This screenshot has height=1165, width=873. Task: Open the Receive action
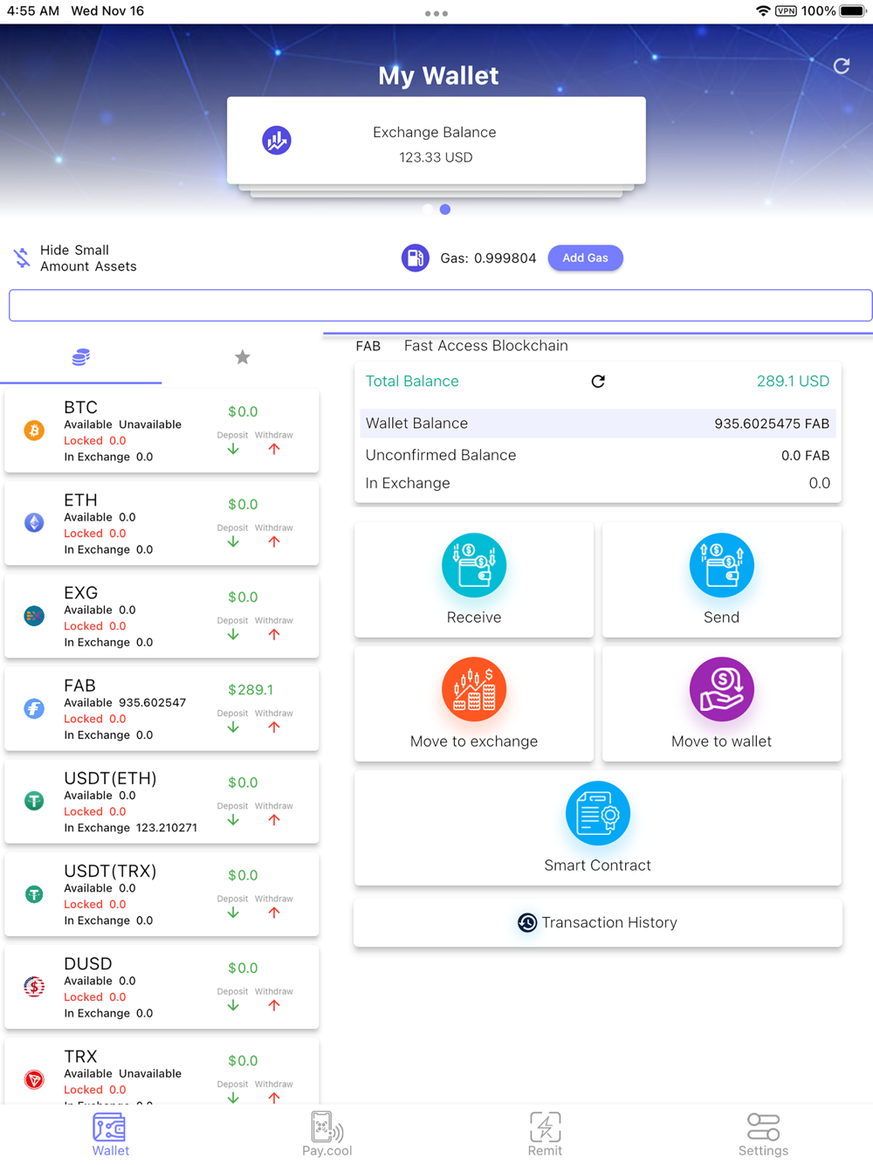coord(474,579)
